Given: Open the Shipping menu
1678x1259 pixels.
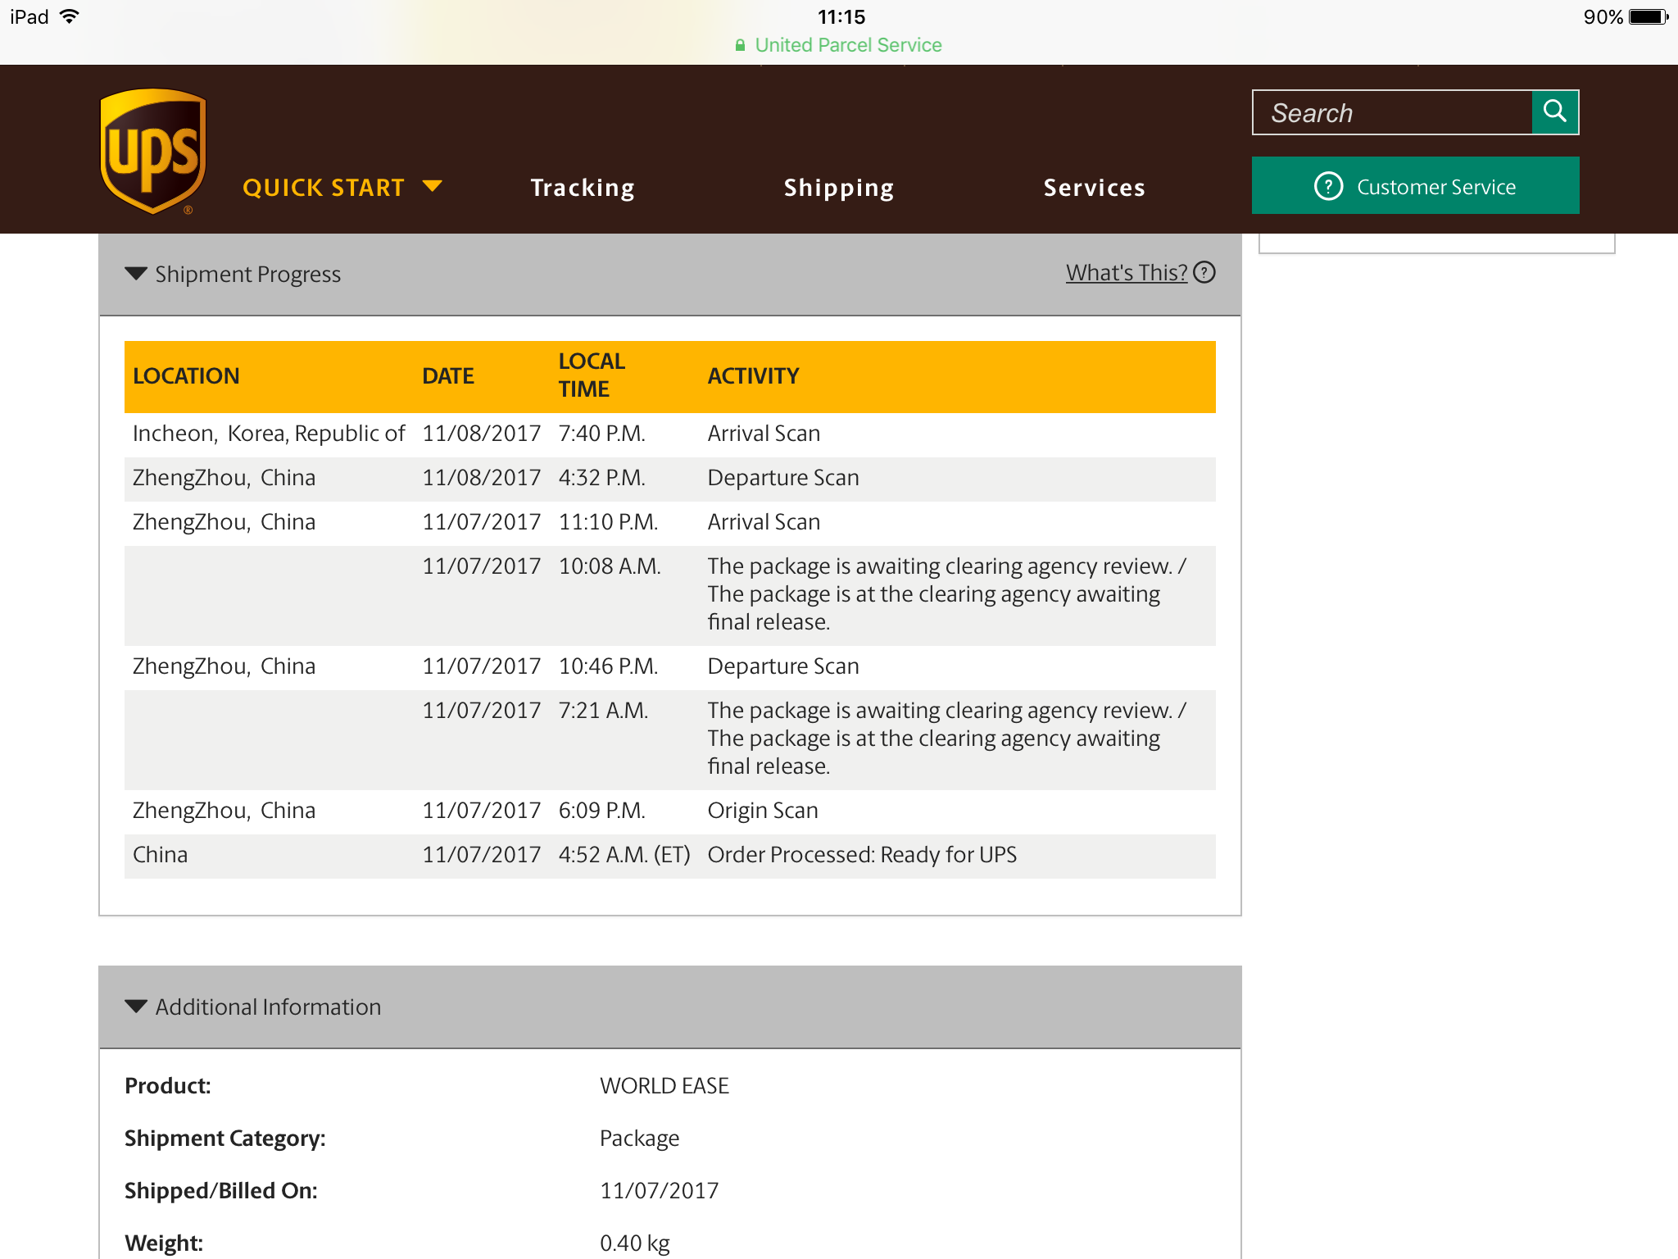Looking at the screenshot, I should tap(838, 188).
